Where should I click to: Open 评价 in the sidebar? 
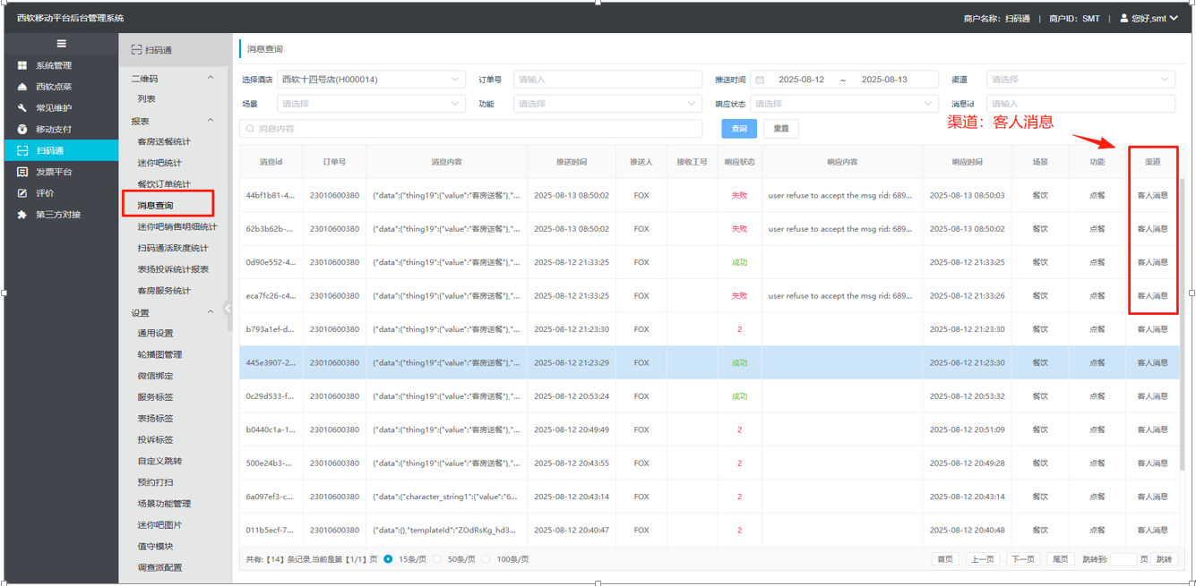45,193
